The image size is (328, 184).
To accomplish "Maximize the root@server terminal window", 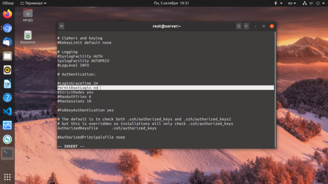I will click(x=264, y=26).
